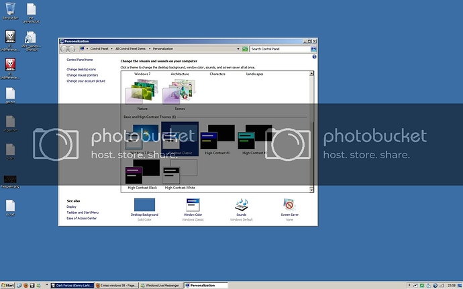The width and height of the screenshot is (463, 289).
Task: Open the address bar history dropdown
Action: click(238, 49)
